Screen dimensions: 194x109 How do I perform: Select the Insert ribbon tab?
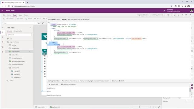pyautogui.click(x=15, y=15)
